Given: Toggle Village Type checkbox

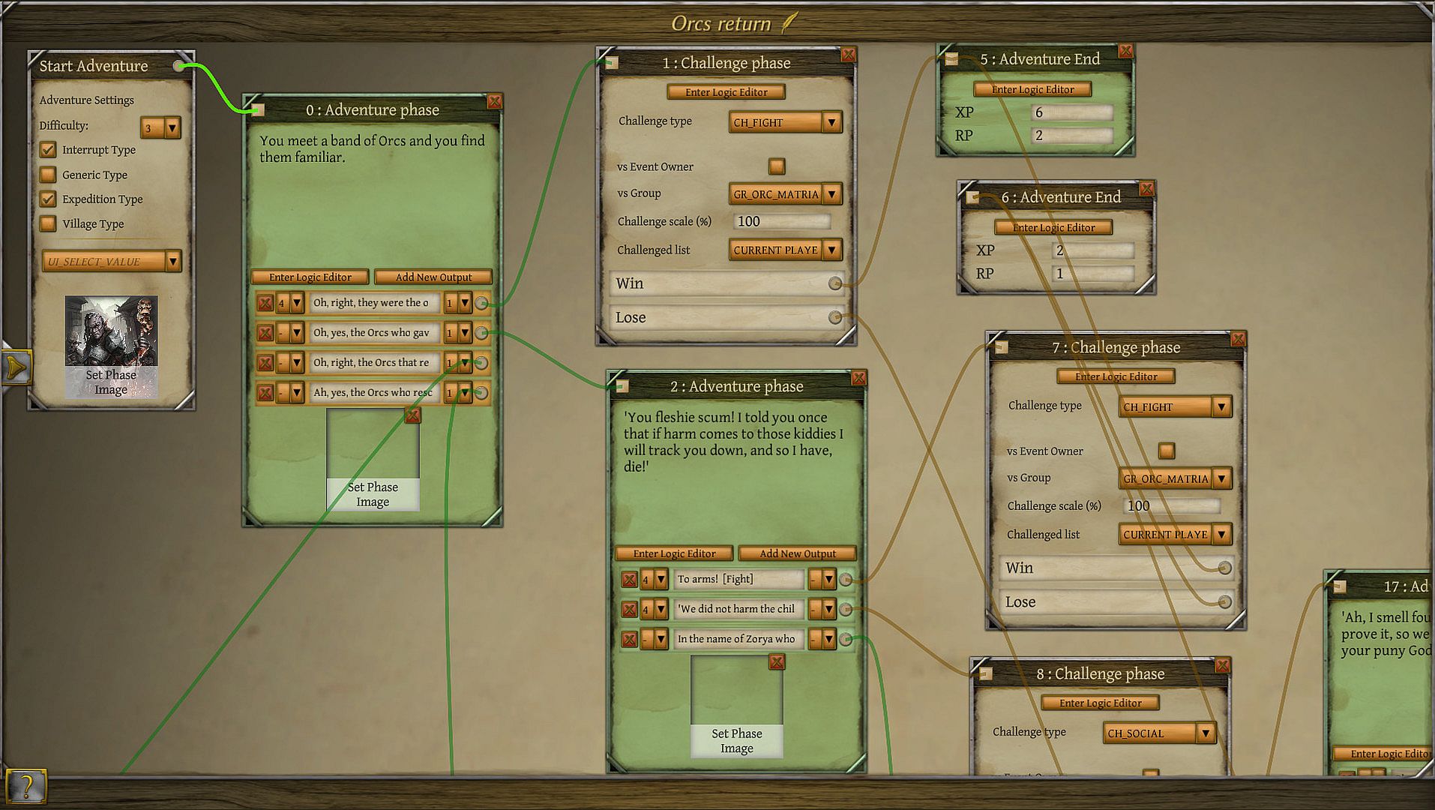Looking at the screenshot, I should (x=48, y=223).
